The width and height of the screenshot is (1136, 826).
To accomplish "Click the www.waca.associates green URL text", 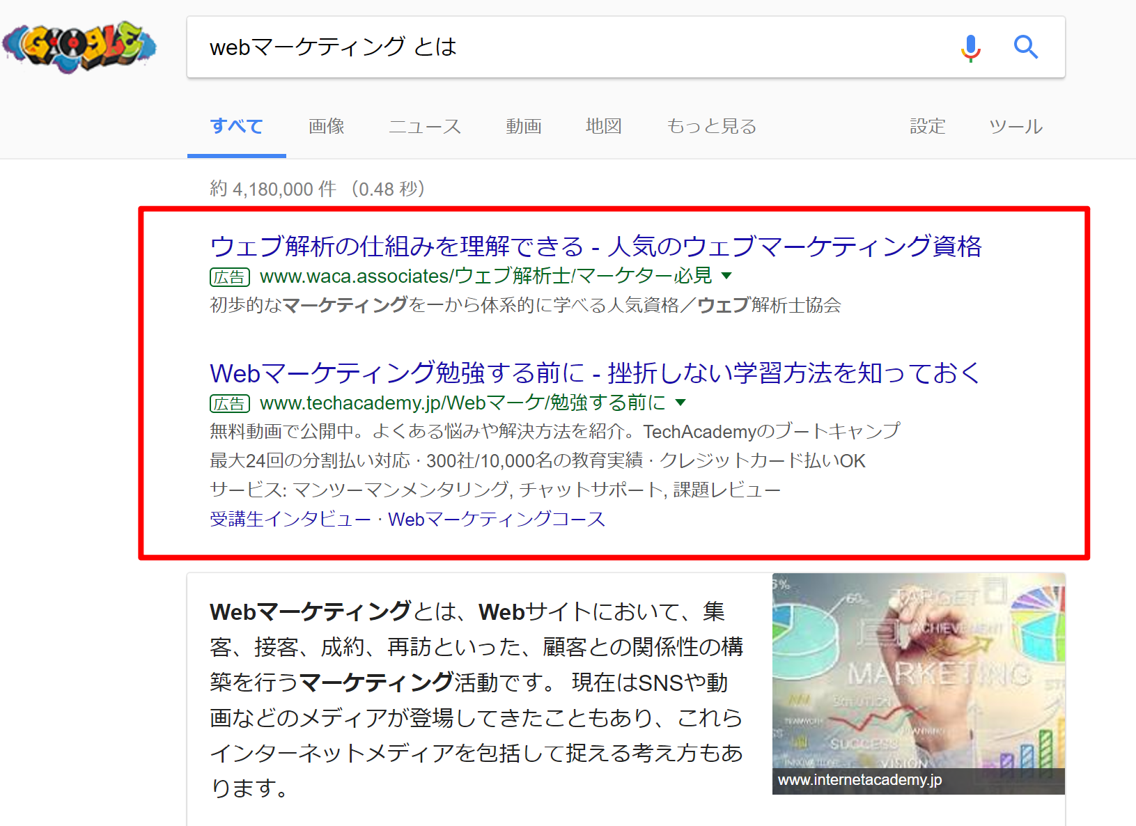I will tap(486, 276).
